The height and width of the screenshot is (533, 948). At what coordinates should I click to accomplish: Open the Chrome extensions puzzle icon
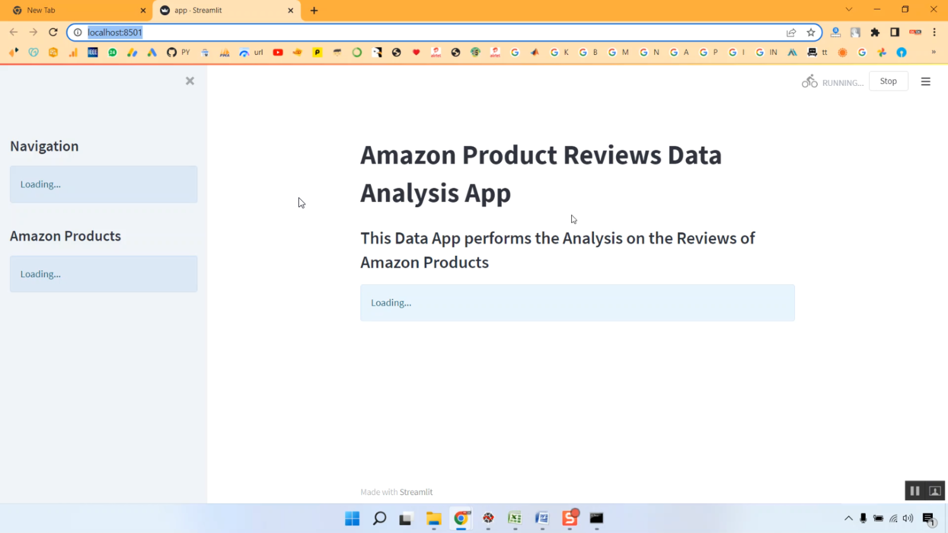pos(875,32)
